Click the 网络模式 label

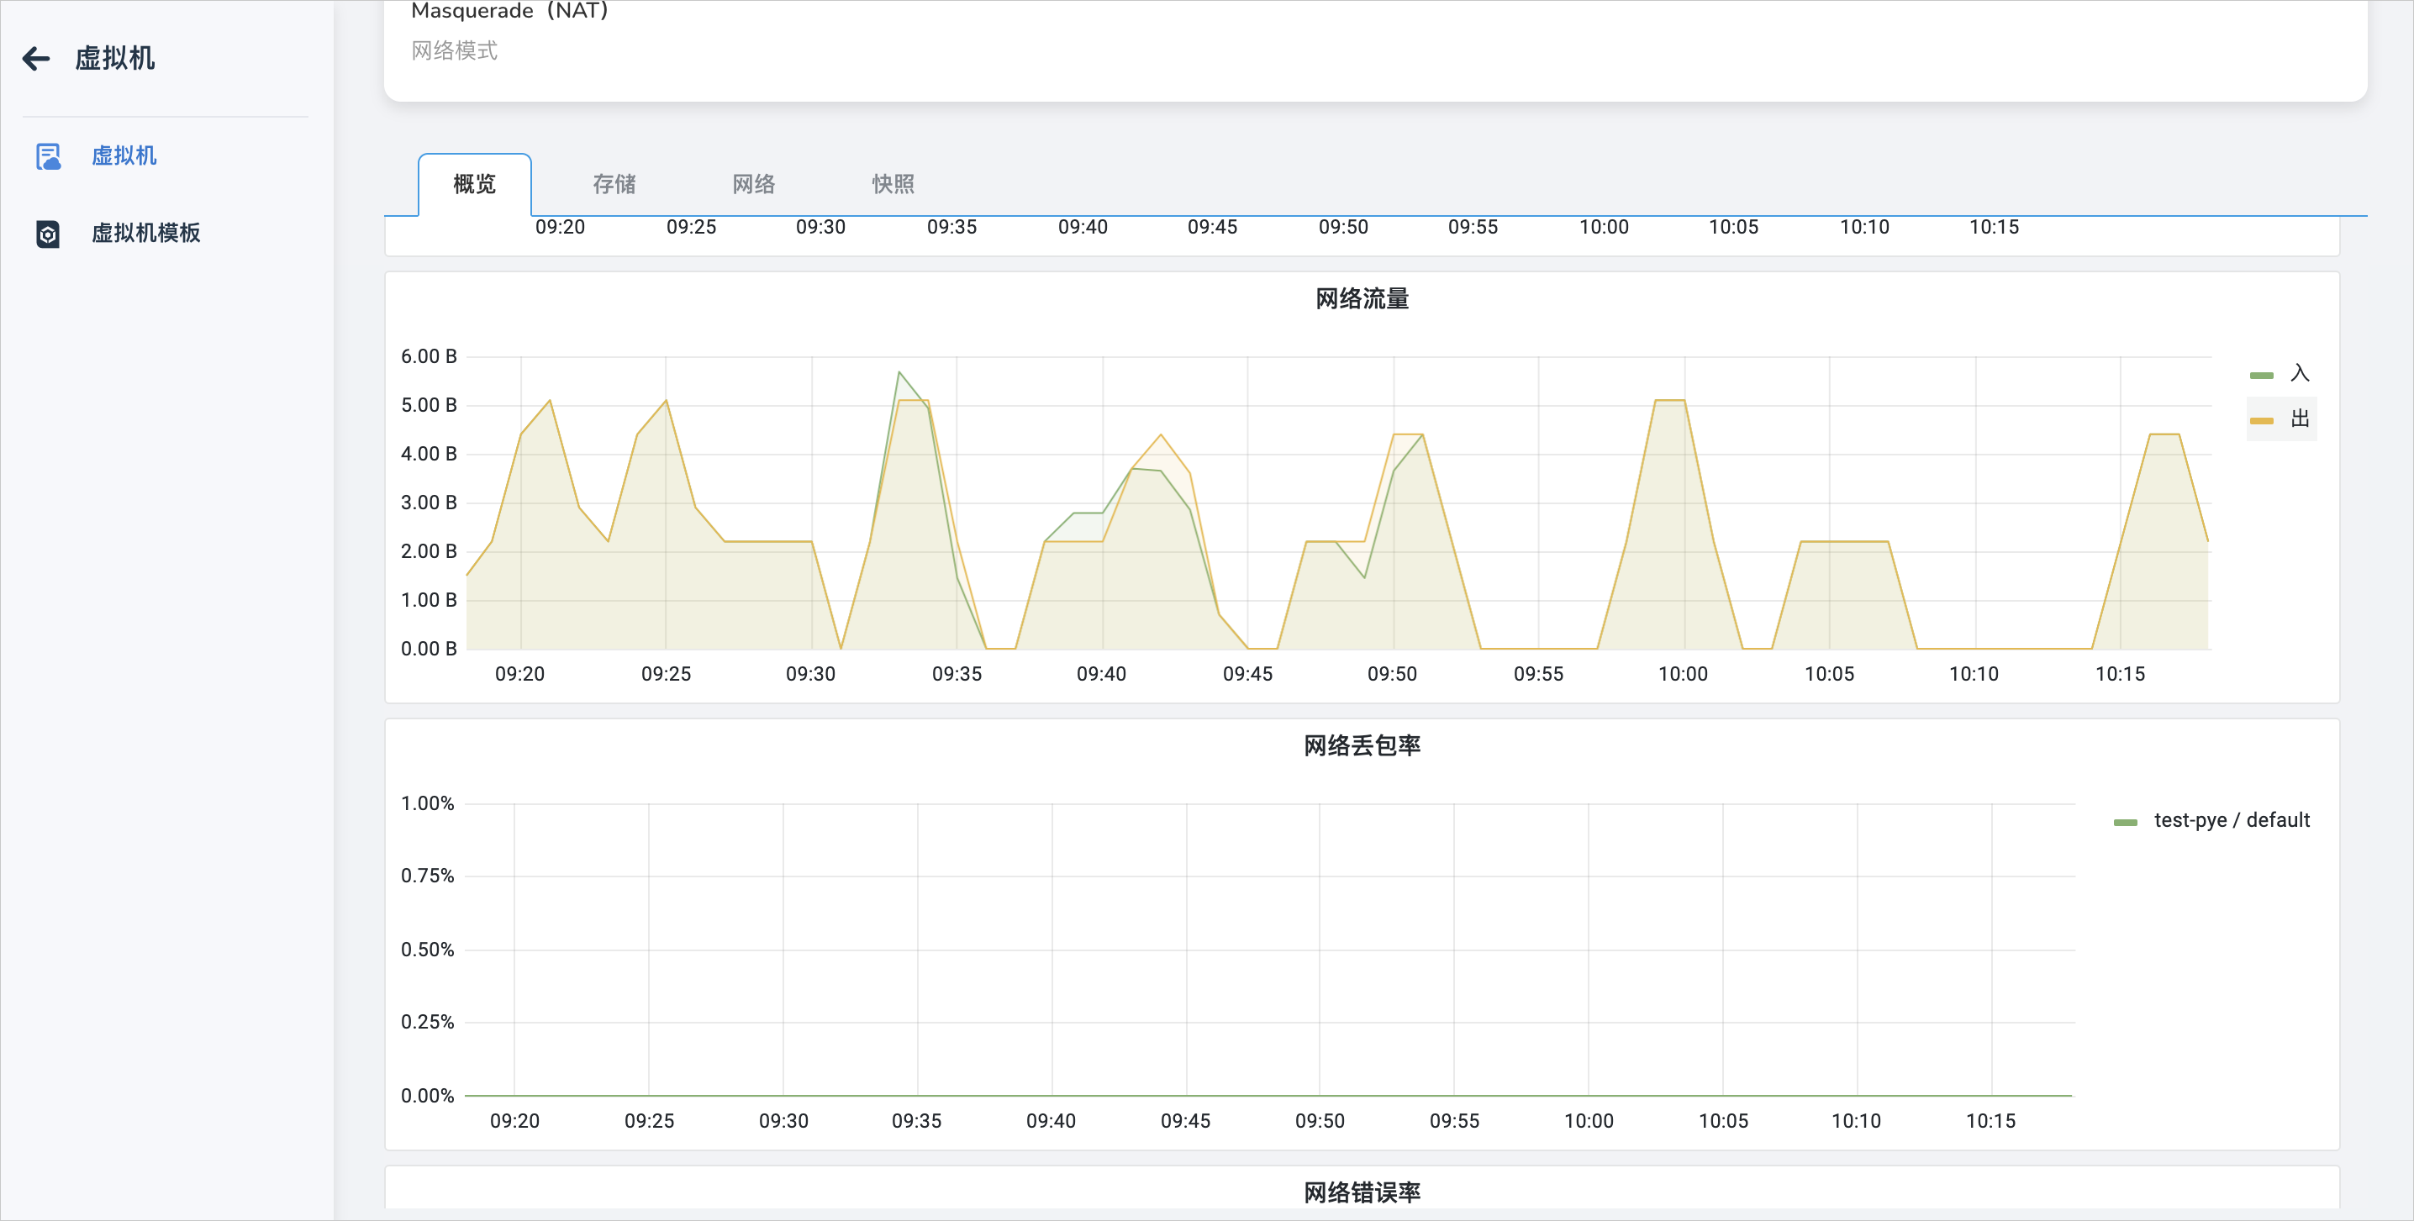(x=455, y=50)
